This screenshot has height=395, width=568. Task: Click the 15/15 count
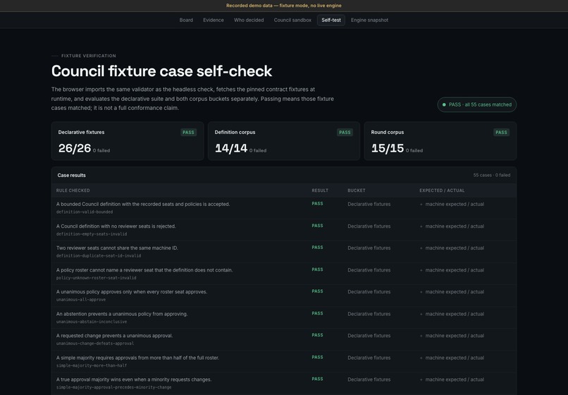click(388, 148)
